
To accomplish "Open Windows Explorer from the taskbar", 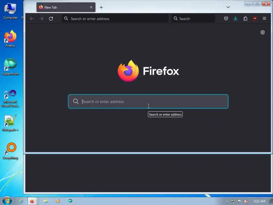I will pos(46,201).
